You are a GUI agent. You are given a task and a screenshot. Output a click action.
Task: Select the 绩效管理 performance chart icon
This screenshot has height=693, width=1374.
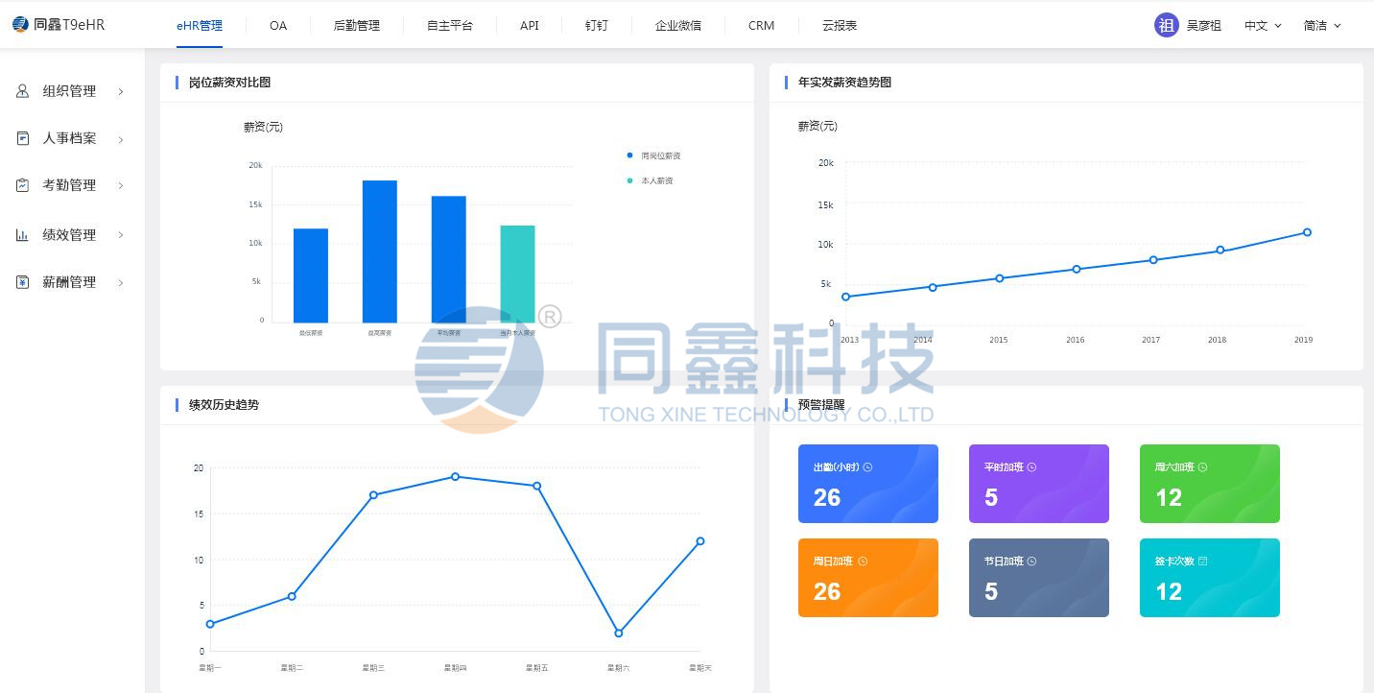[x=21, y=234]
